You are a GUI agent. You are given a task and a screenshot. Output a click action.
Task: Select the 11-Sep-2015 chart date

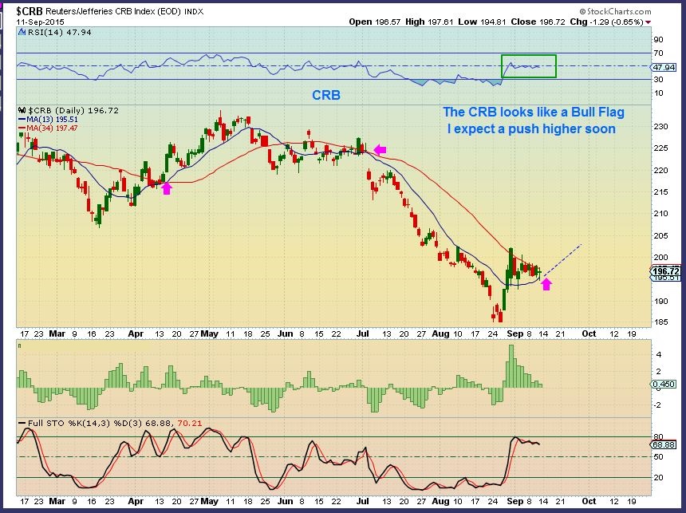(x=40, y=22)
